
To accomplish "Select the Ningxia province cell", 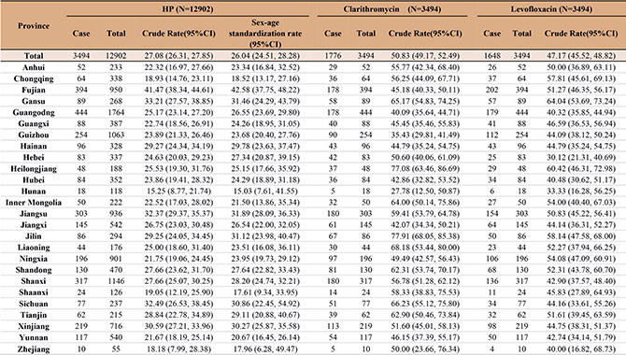I will (x=34, y=259).
